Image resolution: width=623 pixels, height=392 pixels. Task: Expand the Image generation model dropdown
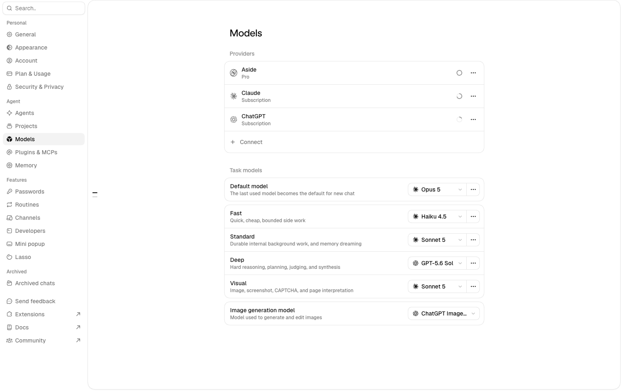444,313
